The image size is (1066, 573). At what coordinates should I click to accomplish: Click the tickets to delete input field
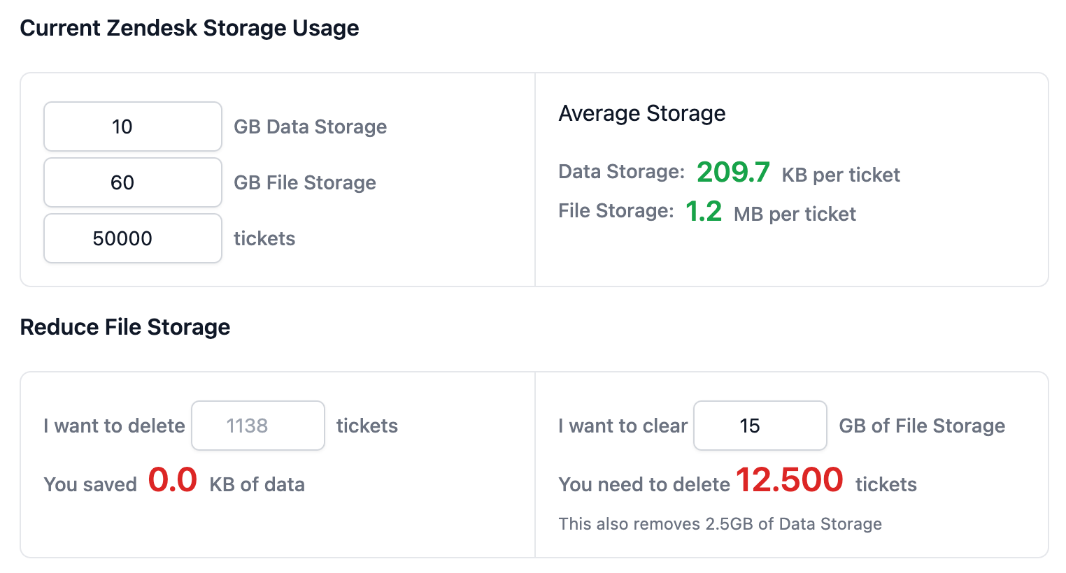point(258,426)
